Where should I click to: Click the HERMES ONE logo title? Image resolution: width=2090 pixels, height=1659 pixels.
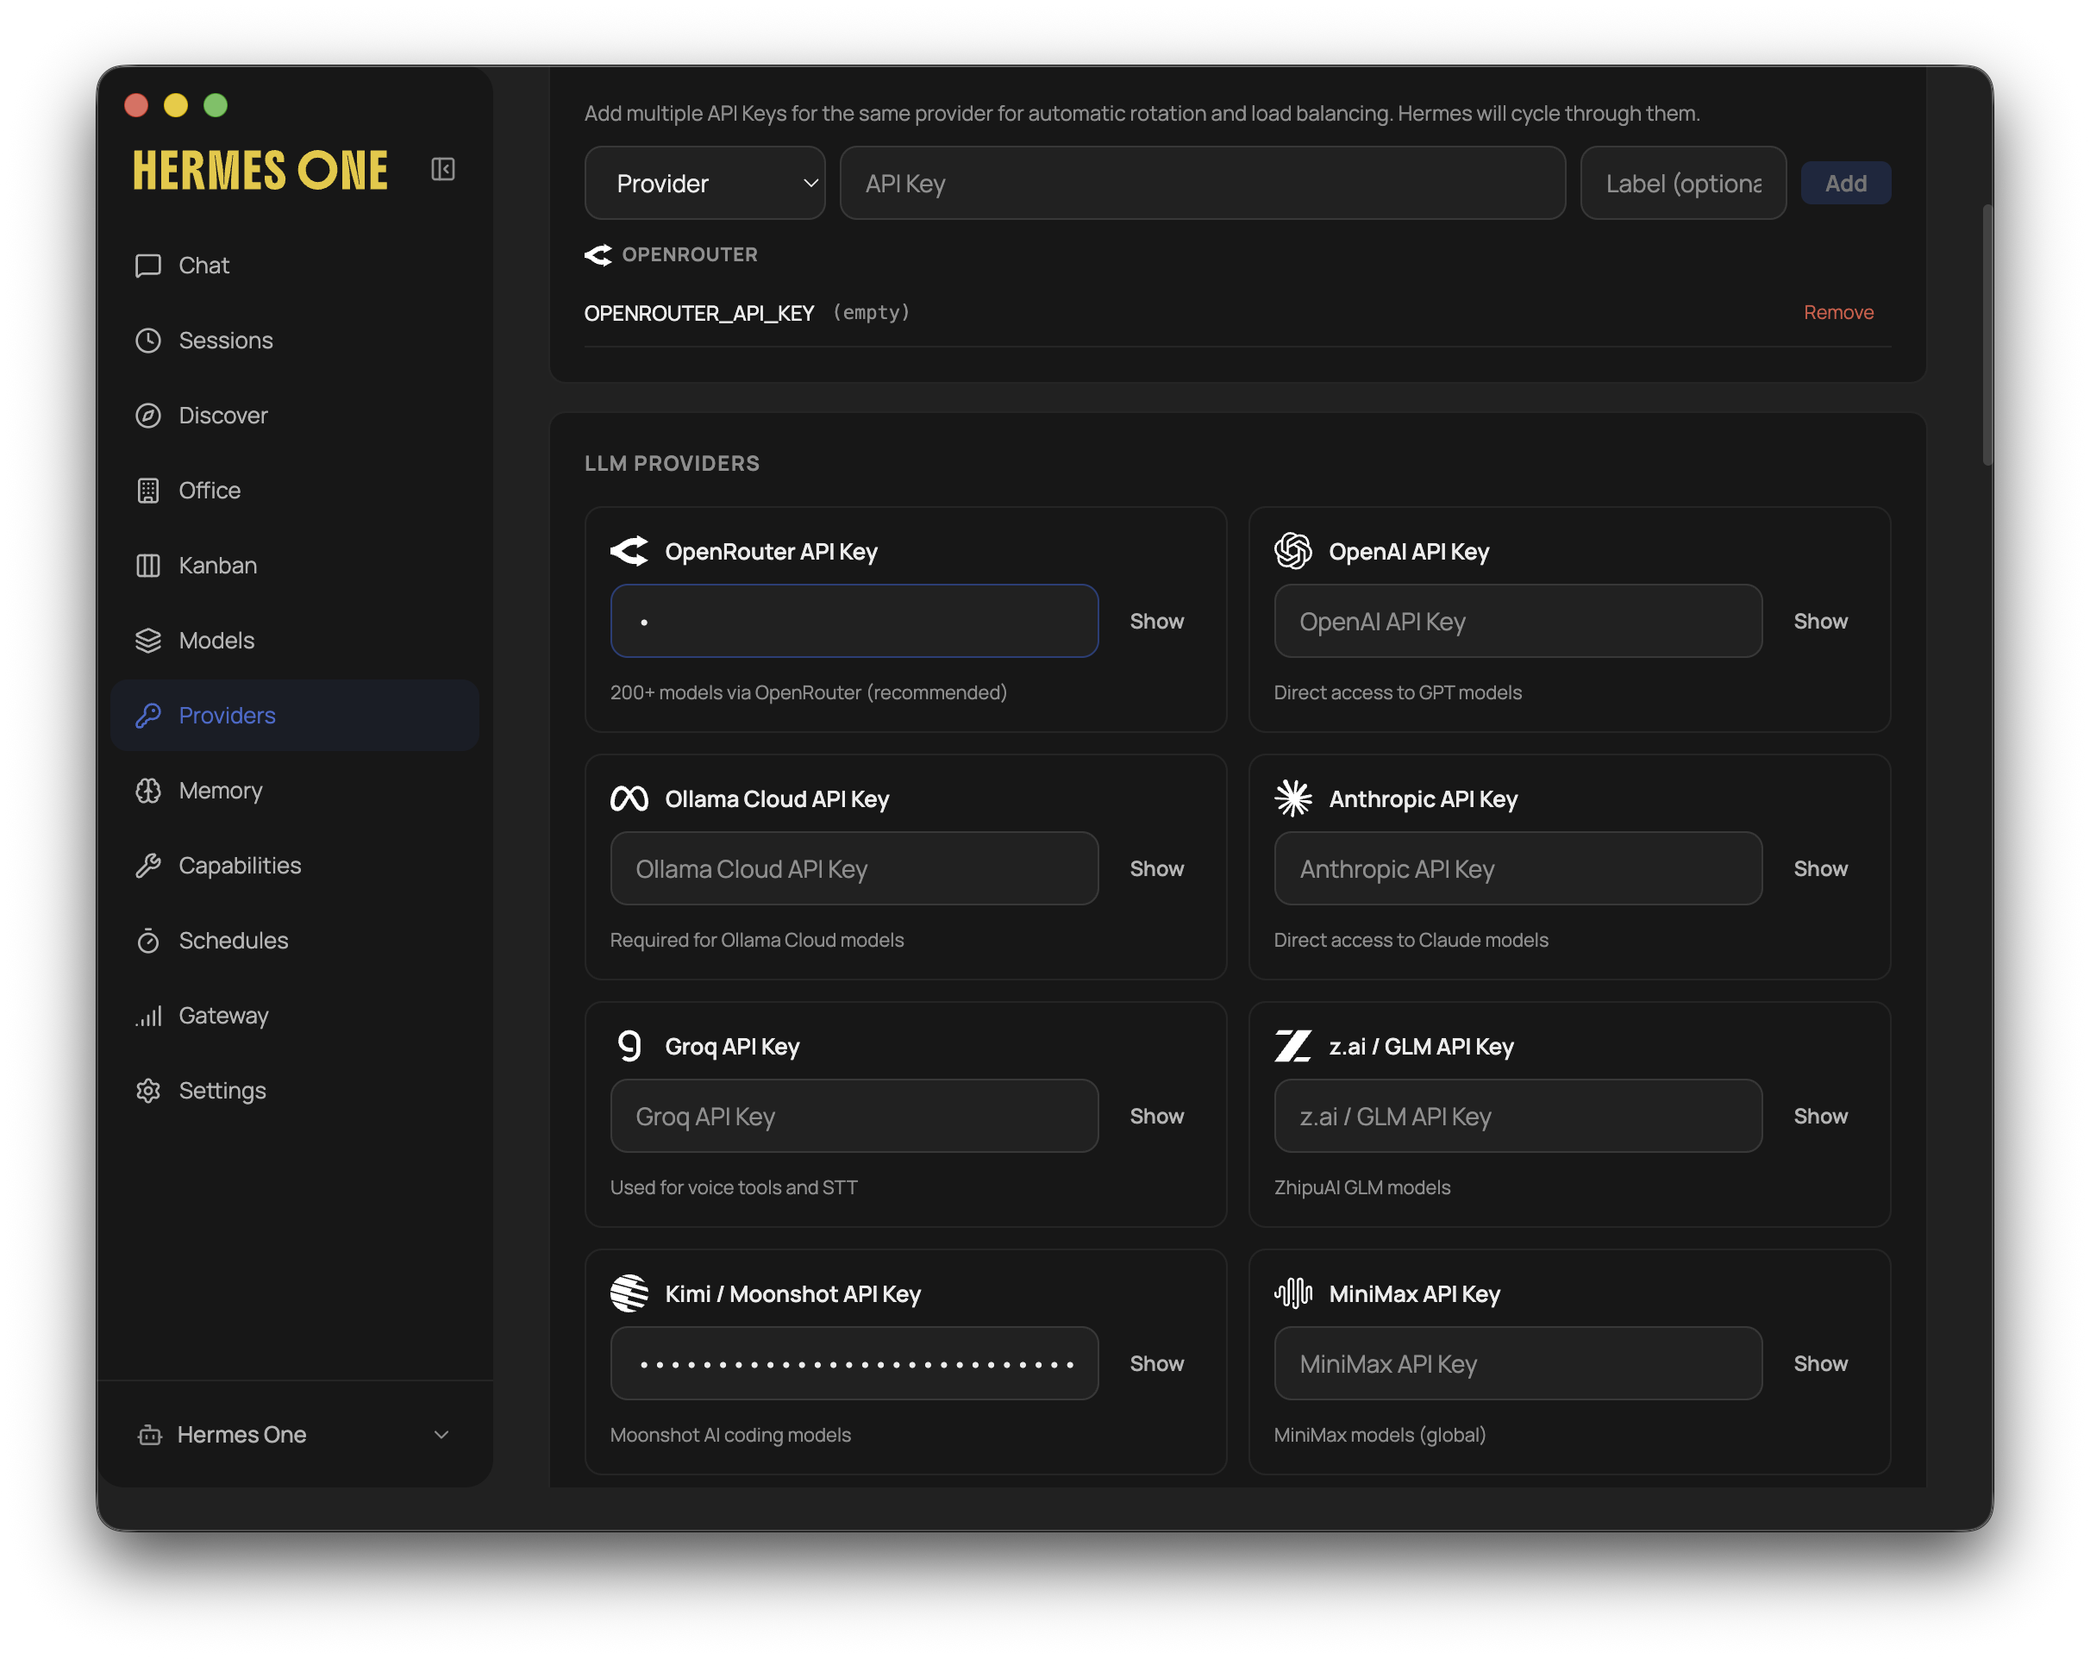[x=260, y=171]
